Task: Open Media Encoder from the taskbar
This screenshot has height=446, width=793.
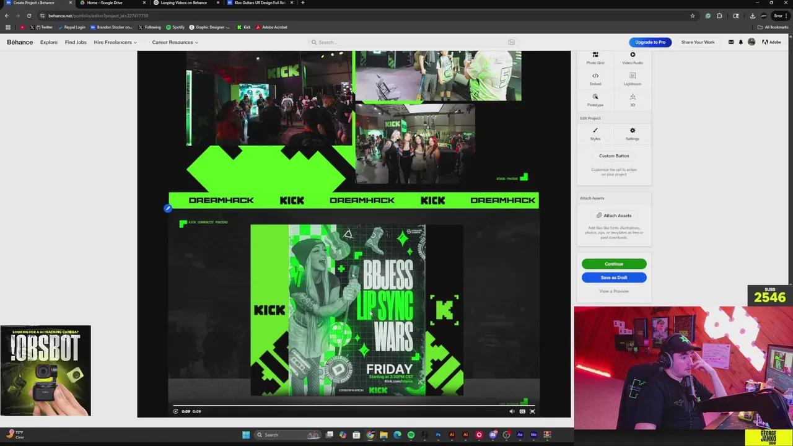Action: coord(533,435)
